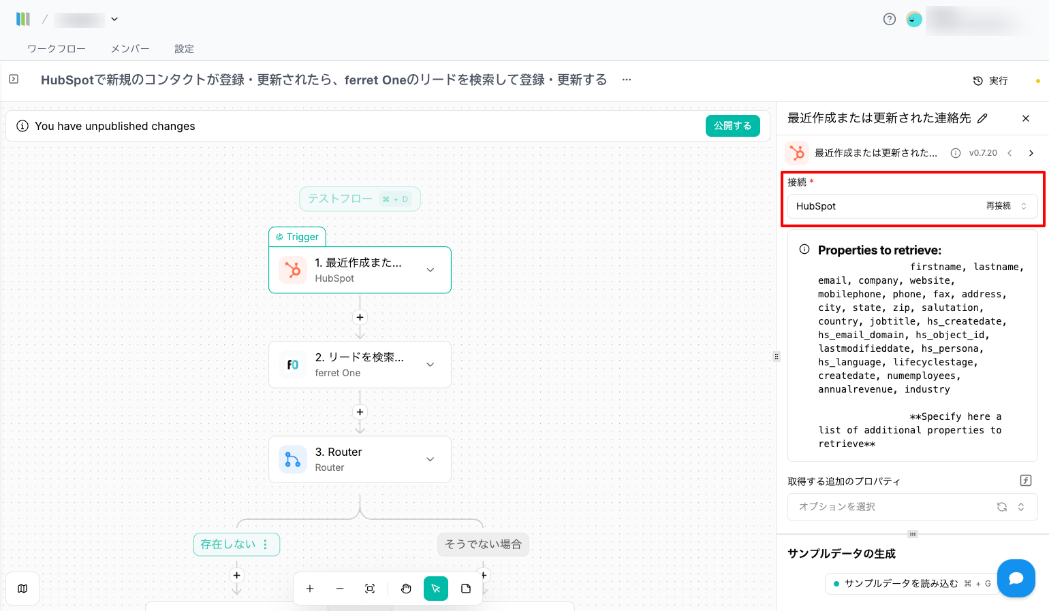Expand the ferret One step chevron
This screenshot has width=1049, height=611.
tap(430, 365)
